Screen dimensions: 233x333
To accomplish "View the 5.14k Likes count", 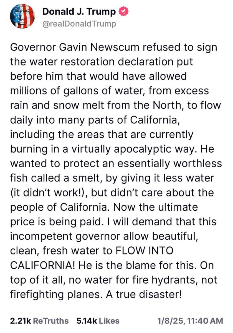I will coord(86,321).
